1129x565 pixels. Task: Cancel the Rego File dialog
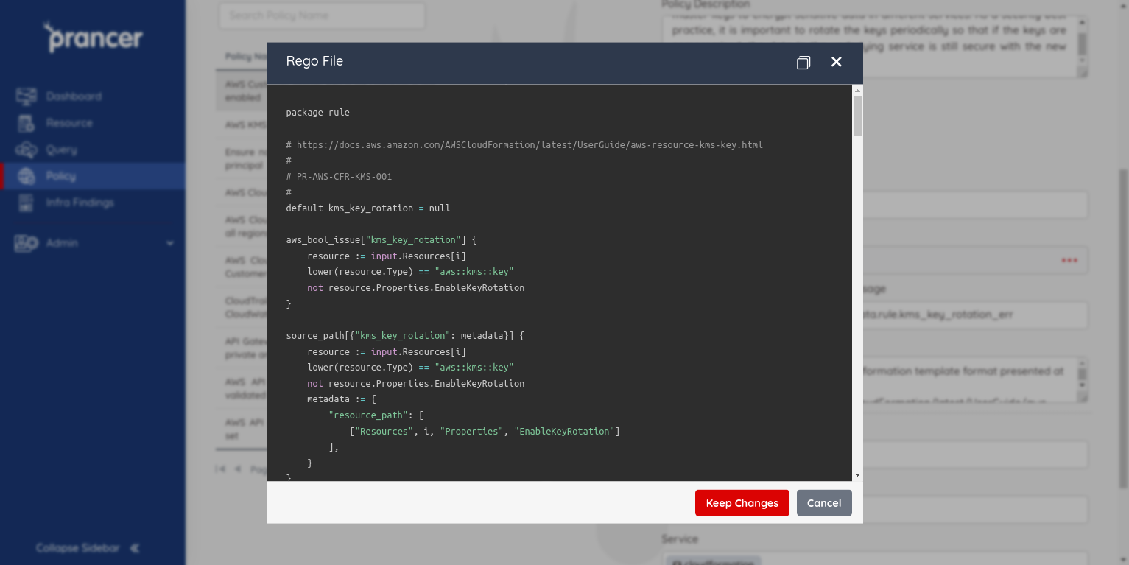824,503
